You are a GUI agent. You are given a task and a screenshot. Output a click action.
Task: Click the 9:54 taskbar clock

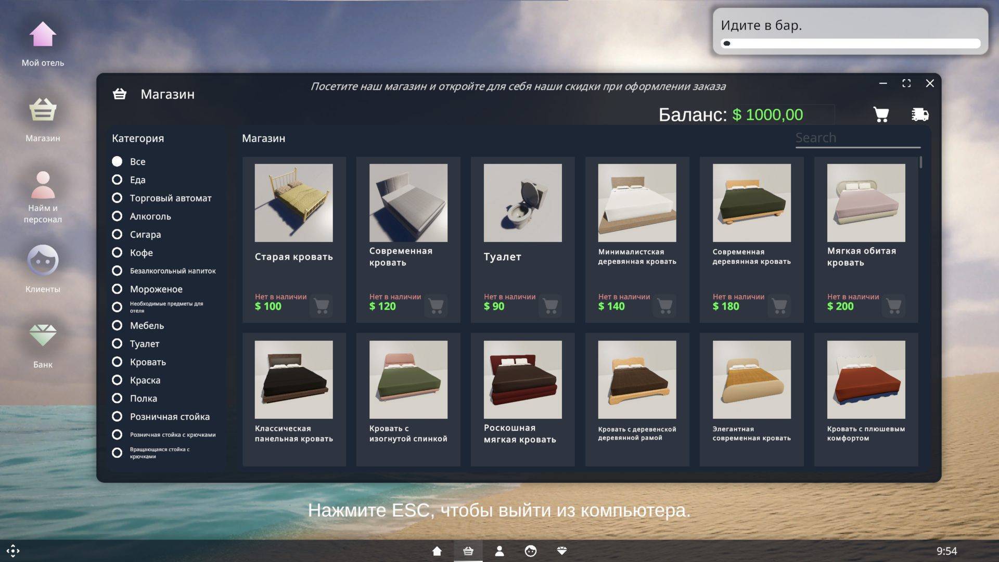(946, 551)
